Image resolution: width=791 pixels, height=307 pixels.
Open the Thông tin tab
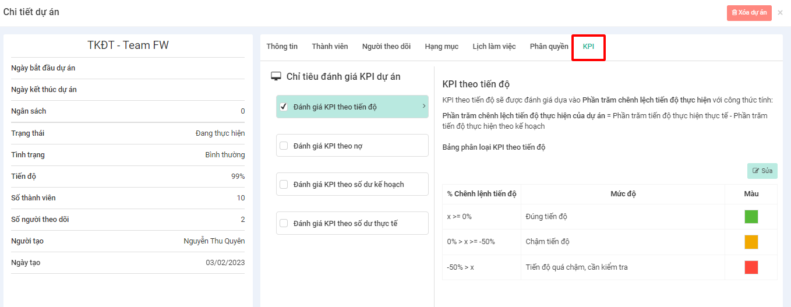282,47
